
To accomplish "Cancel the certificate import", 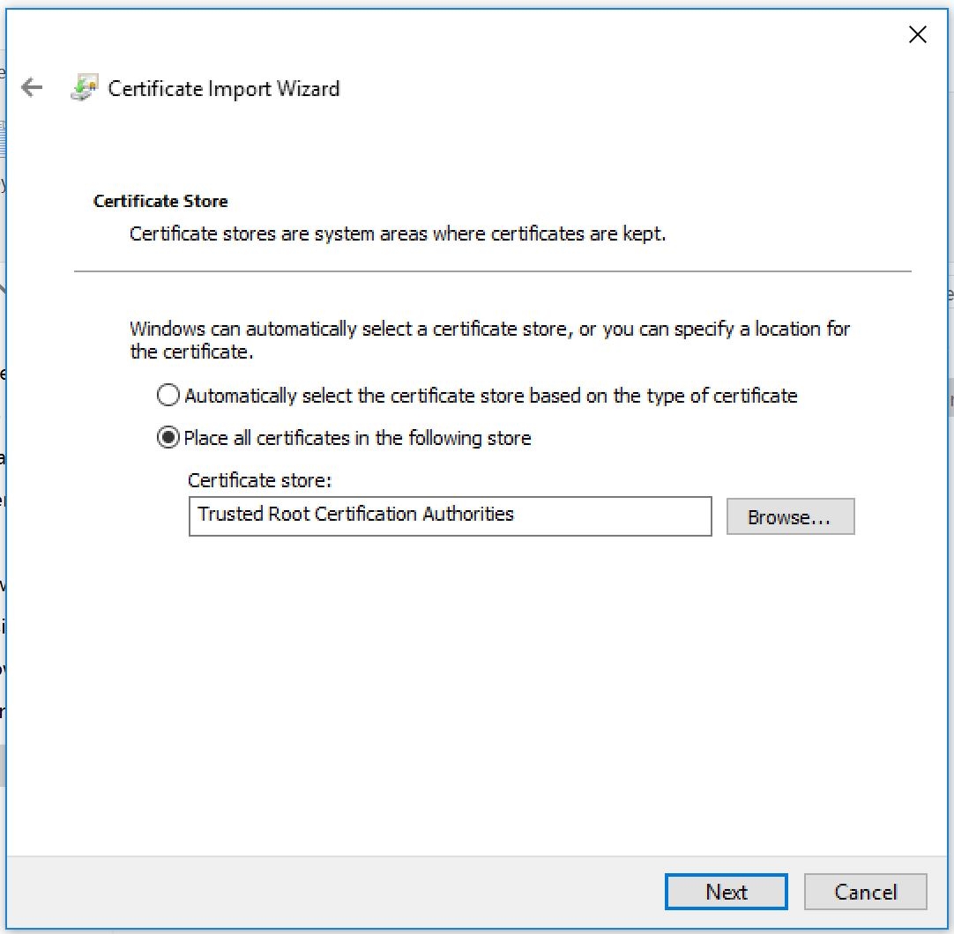I will [x=865, y=892].
